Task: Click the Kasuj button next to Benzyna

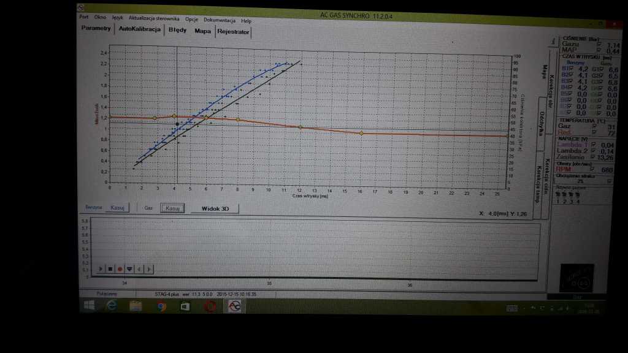Action: [x=117, y=208]
